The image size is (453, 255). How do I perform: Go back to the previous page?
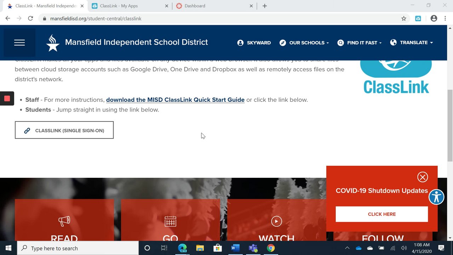tap(8, 18)
